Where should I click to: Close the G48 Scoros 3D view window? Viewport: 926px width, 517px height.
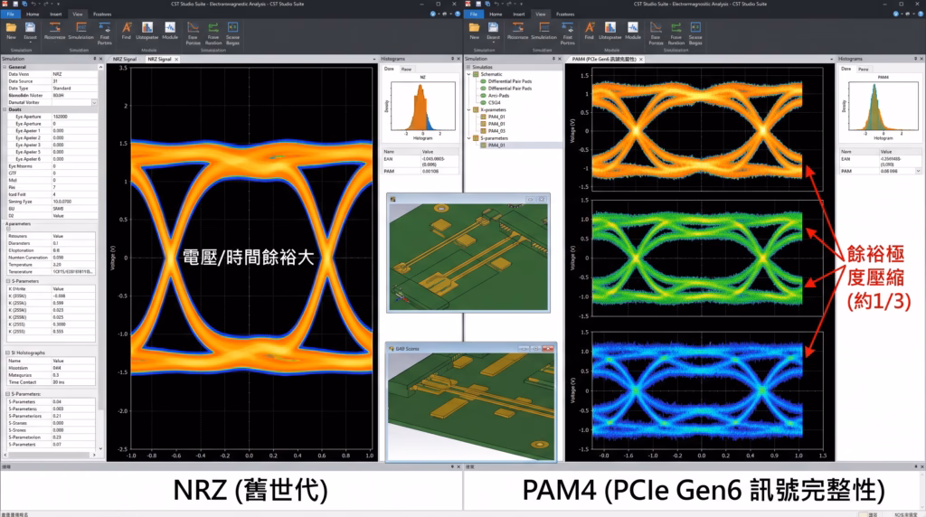[x=547, y=349]
